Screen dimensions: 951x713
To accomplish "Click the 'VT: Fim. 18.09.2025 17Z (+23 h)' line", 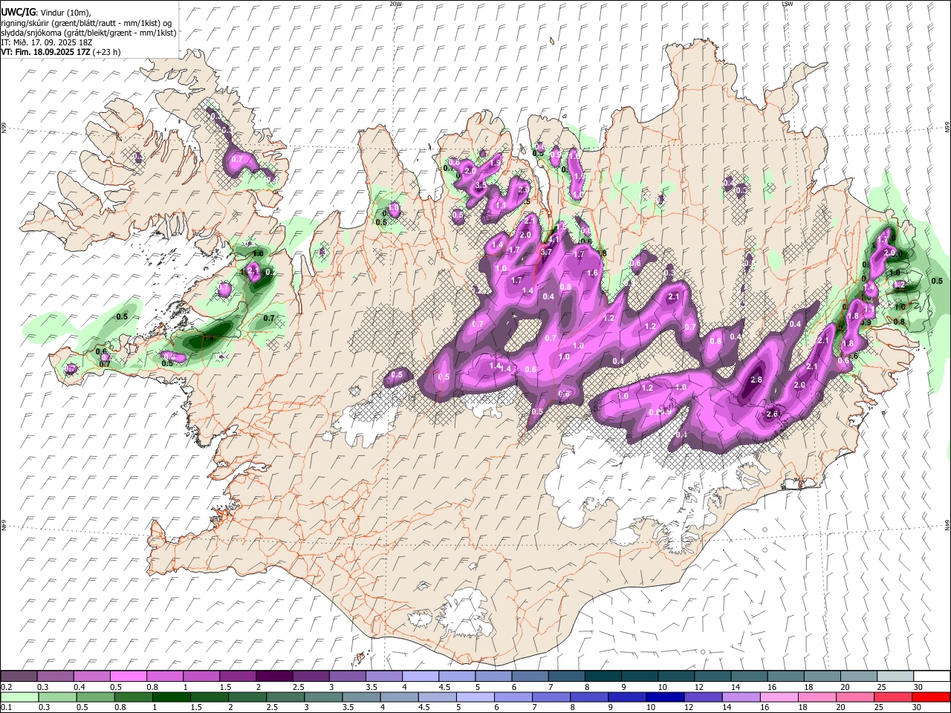I will coord(61,52).
